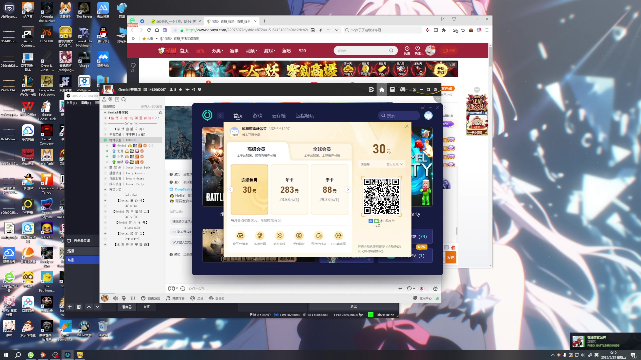The width and height of the screenshot is (641, 360).
Task: Open gamepad icon in YY header
Action: [x=403, y=89]
